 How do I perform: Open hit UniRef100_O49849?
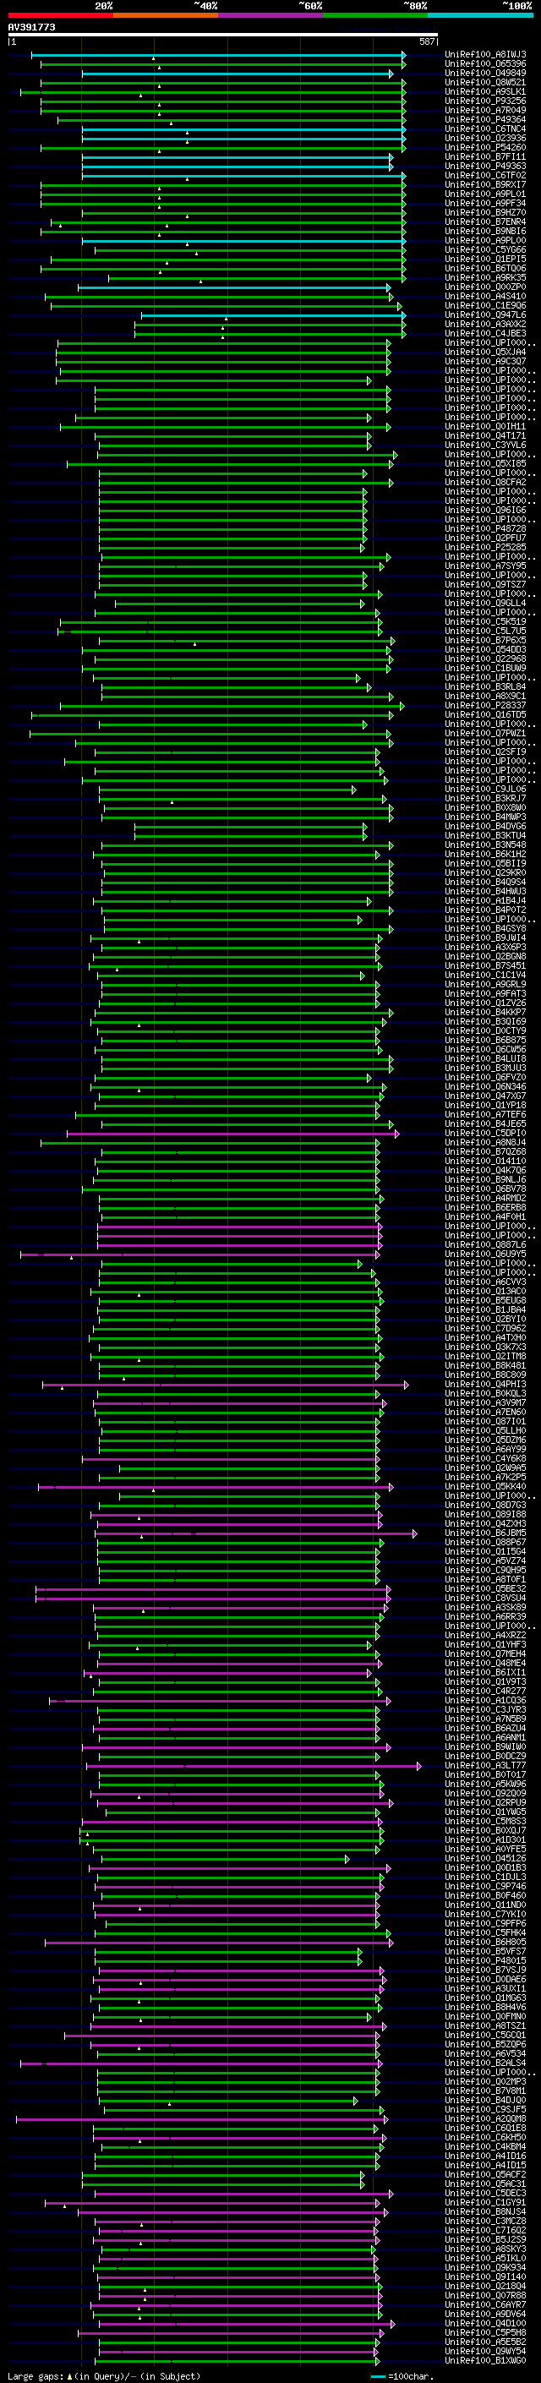point(484,73)
